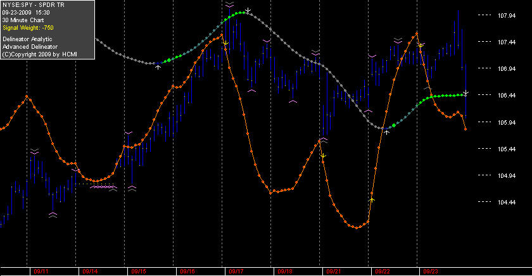Click the yellow up arrow at 09/22 open
The width and height of the screenshot is (532, 276).
click(372, 200)
